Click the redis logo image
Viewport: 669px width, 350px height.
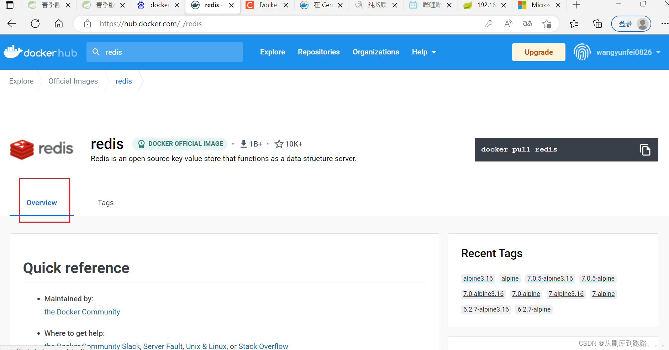coord(42,149)
